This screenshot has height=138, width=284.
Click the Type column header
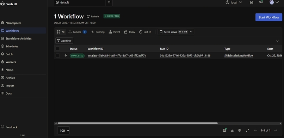[227, 49]
